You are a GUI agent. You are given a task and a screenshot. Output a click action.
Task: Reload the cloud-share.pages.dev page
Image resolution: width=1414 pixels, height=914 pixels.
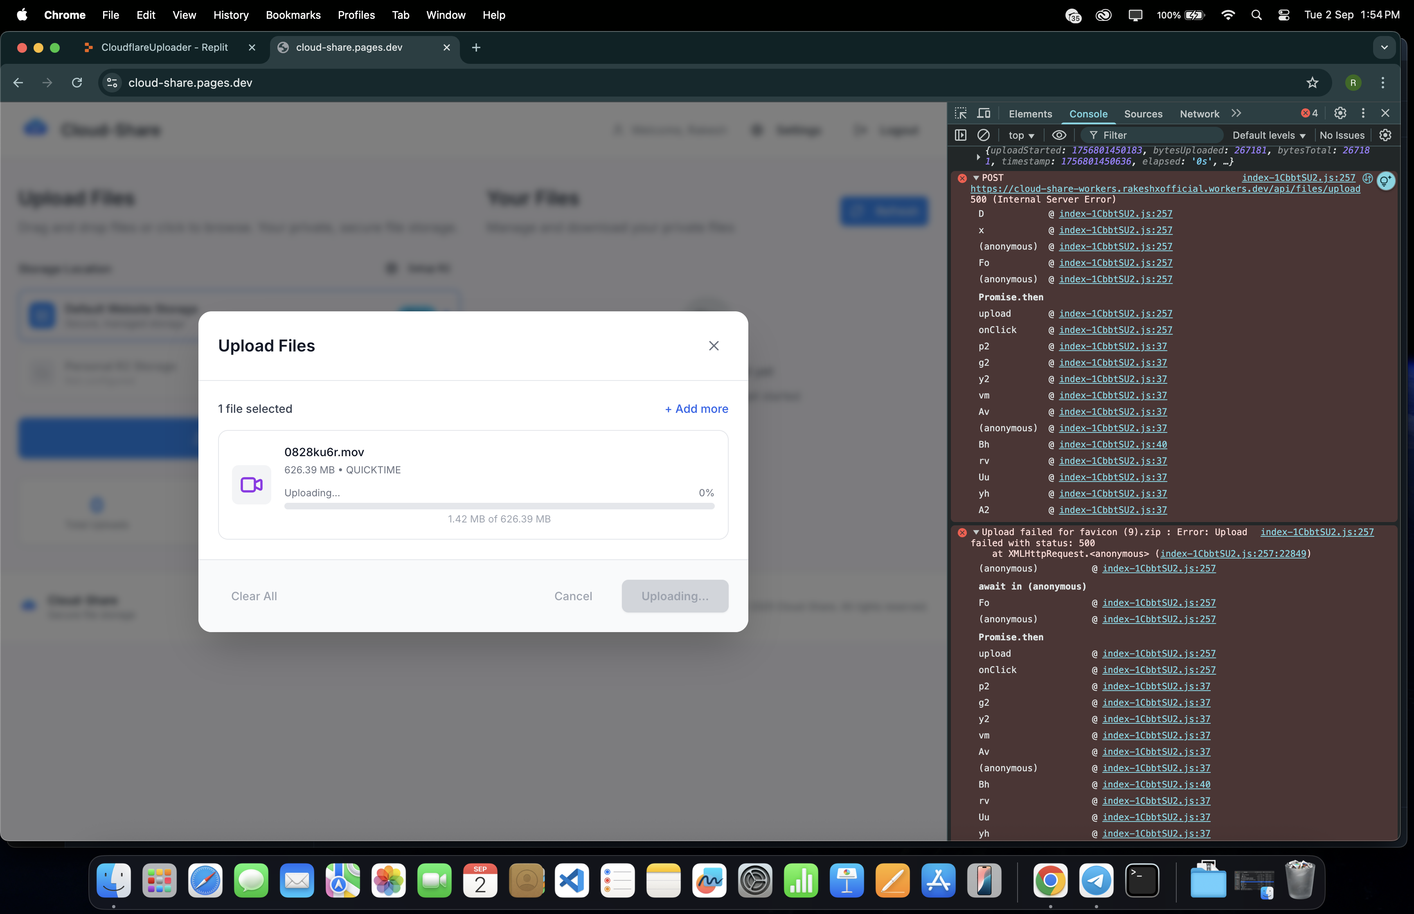coord(77,83)
